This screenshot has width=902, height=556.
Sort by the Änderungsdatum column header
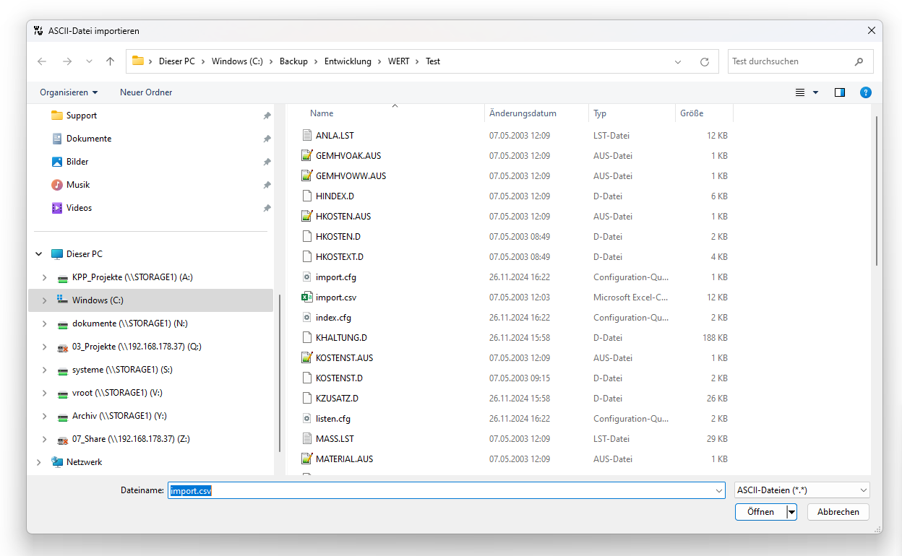523,113
